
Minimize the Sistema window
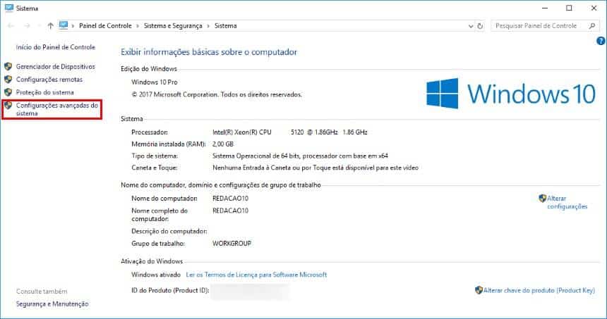[x=545, y=8]
